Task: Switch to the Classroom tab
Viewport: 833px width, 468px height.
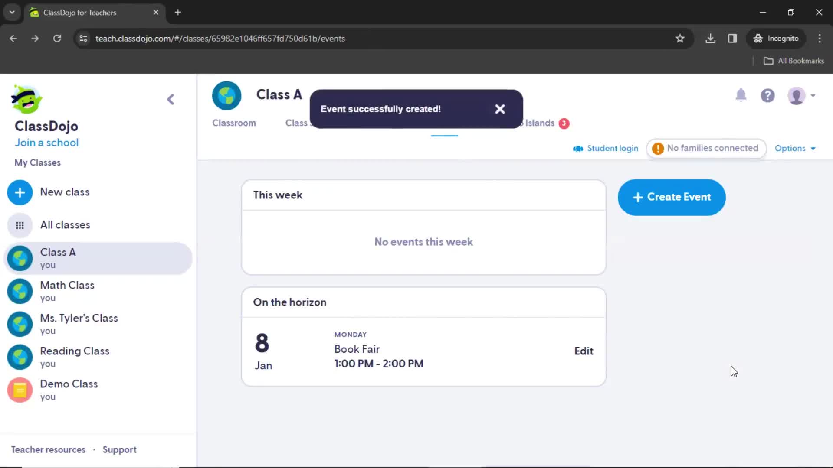Action: pos(234,123)
